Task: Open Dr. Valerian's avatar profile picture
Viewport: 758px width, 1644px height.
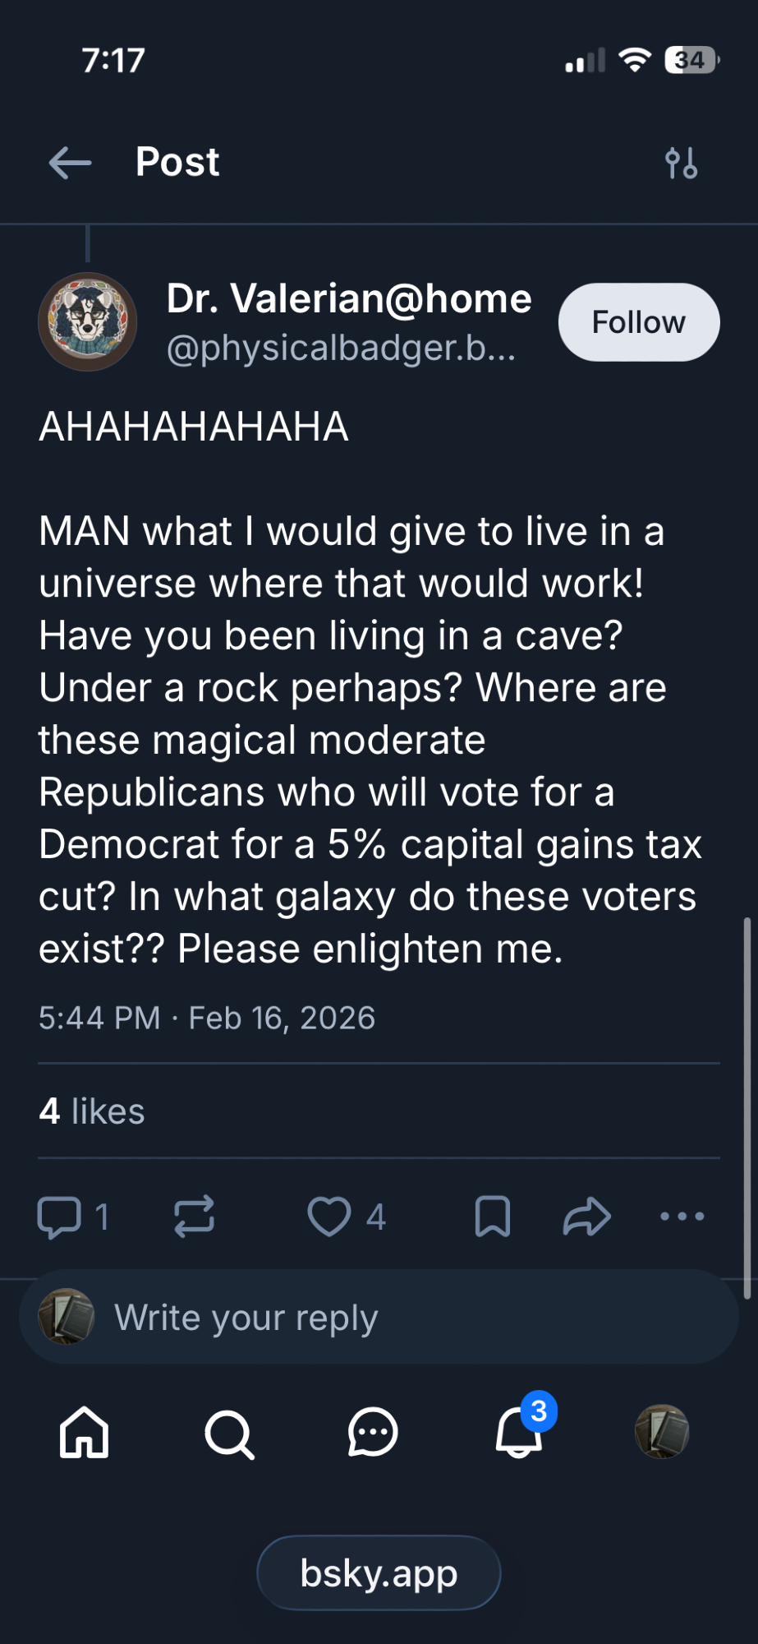Action: click(87, 322)
